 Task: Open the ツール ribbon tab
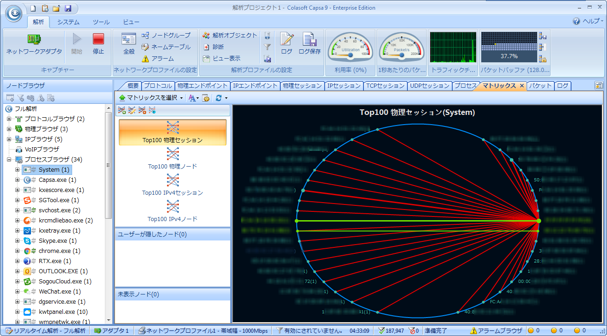[x=101, y=22]
